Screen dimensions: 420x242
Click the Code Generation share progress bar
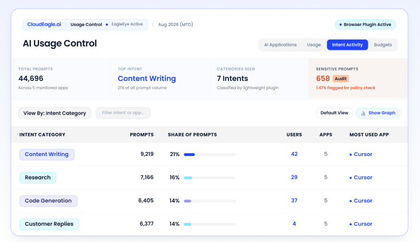(x=209, y=201)
